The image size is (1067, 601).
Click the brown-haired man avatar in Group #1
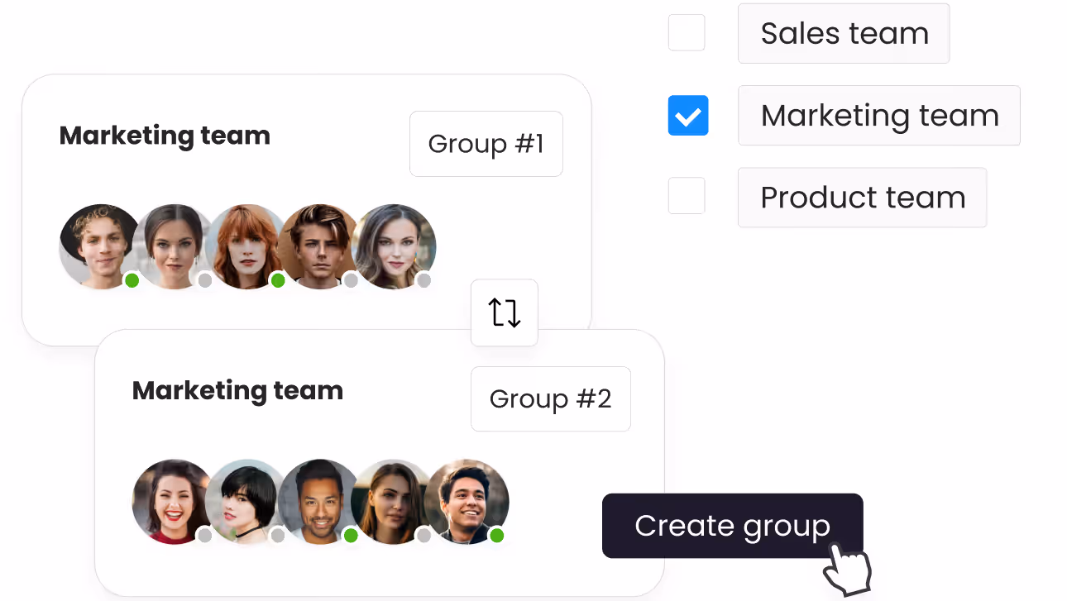point(321,246)
